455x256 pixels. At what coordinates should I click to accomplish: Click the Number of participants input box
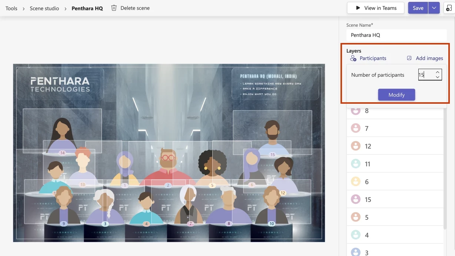coord(430,75)
